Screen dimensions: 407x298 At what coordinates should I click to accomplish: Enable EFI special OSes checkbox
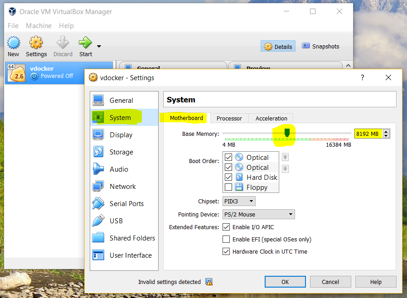(x=226, y=239)
